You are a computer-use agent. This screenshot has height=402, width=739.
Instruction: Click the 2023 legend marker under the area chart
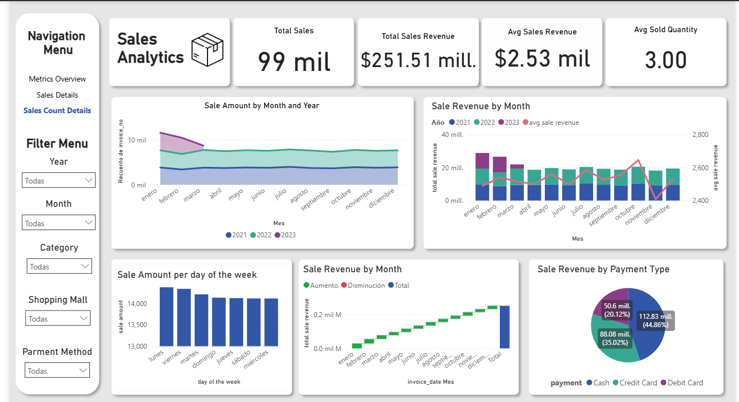point(277,235)
